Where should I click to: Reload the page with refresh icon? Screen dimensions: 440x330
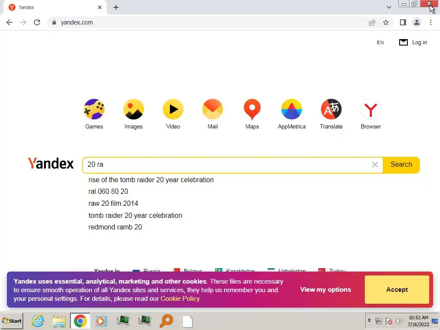coord(37,22)
